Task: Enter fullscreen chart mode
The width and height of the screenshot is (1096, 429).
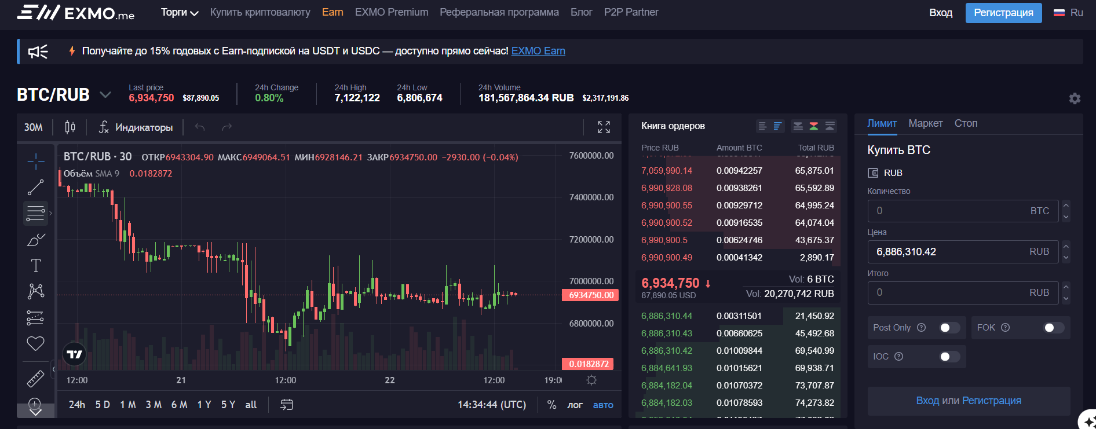Action: click(x=604, y=127)
